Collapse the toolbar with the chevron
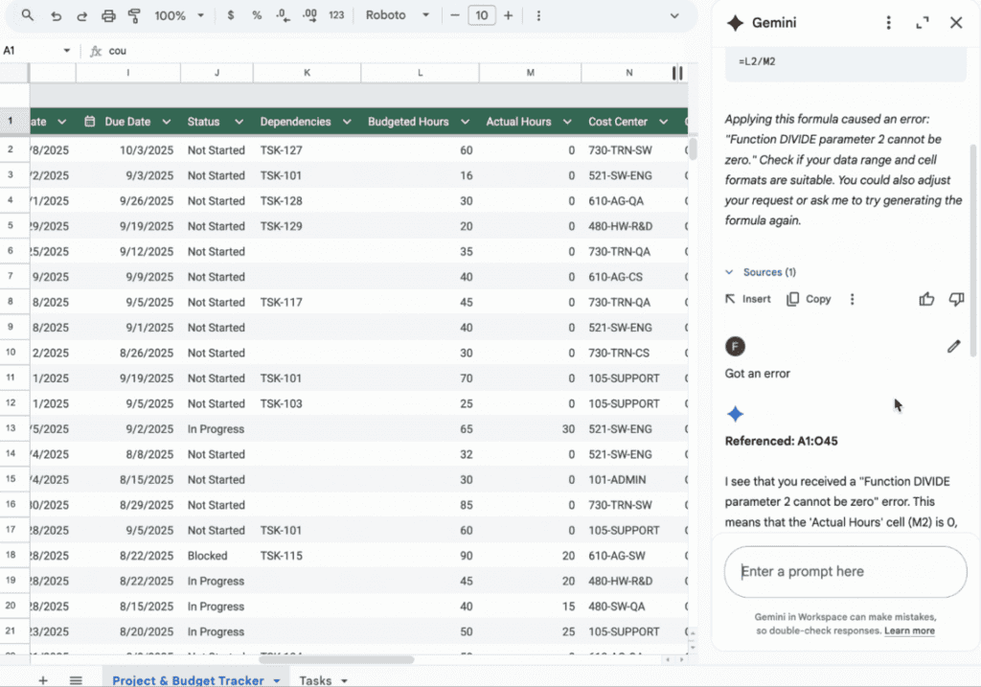This screenshot has width=981, height=687. (x=673, y=15)
